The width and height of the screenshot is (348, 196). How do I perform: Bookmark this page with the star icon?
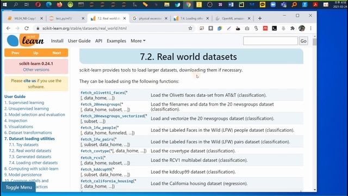[x=190, y=28]
